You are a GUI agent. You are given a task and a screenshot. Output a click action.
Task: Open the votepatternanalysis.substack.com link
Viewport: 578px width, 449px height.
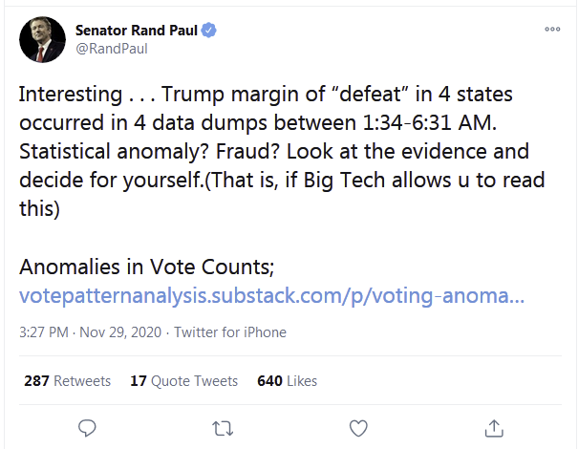point(271,296)
